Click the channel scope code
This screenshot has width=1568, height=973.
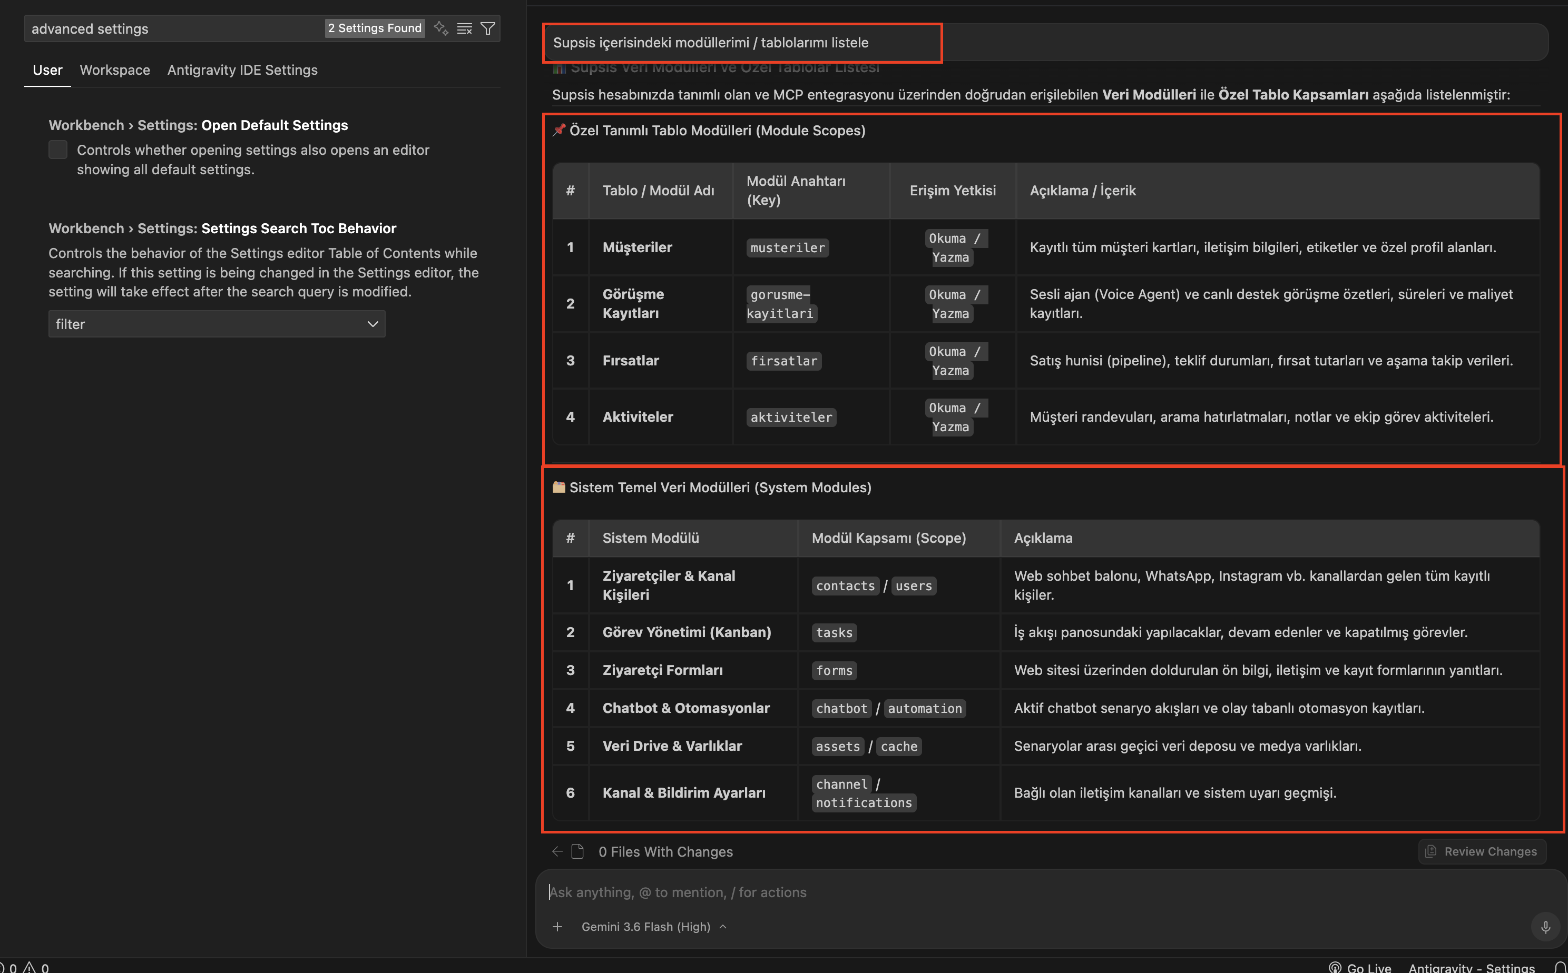(841, 785)
